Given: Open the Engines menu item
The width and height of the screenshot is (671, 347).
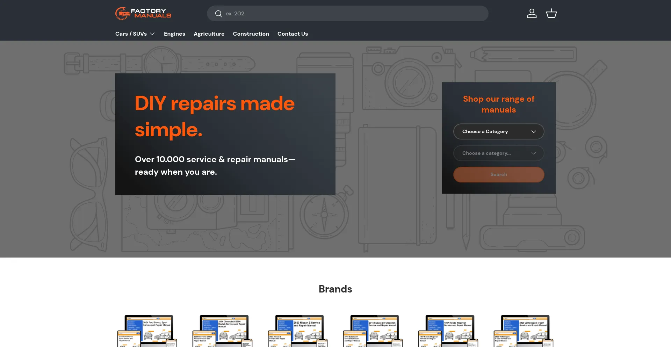Looking at the screenshot, I should [174, 34].
